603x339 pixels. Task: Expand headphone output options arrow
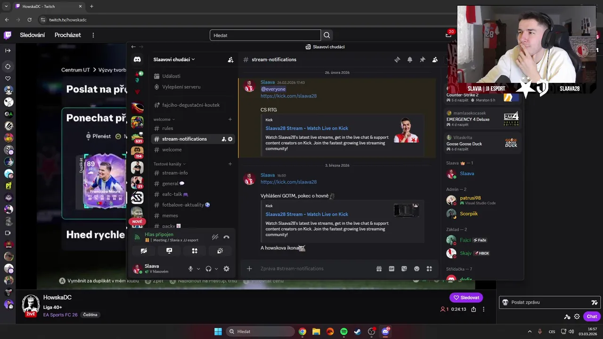click(216, 269)
